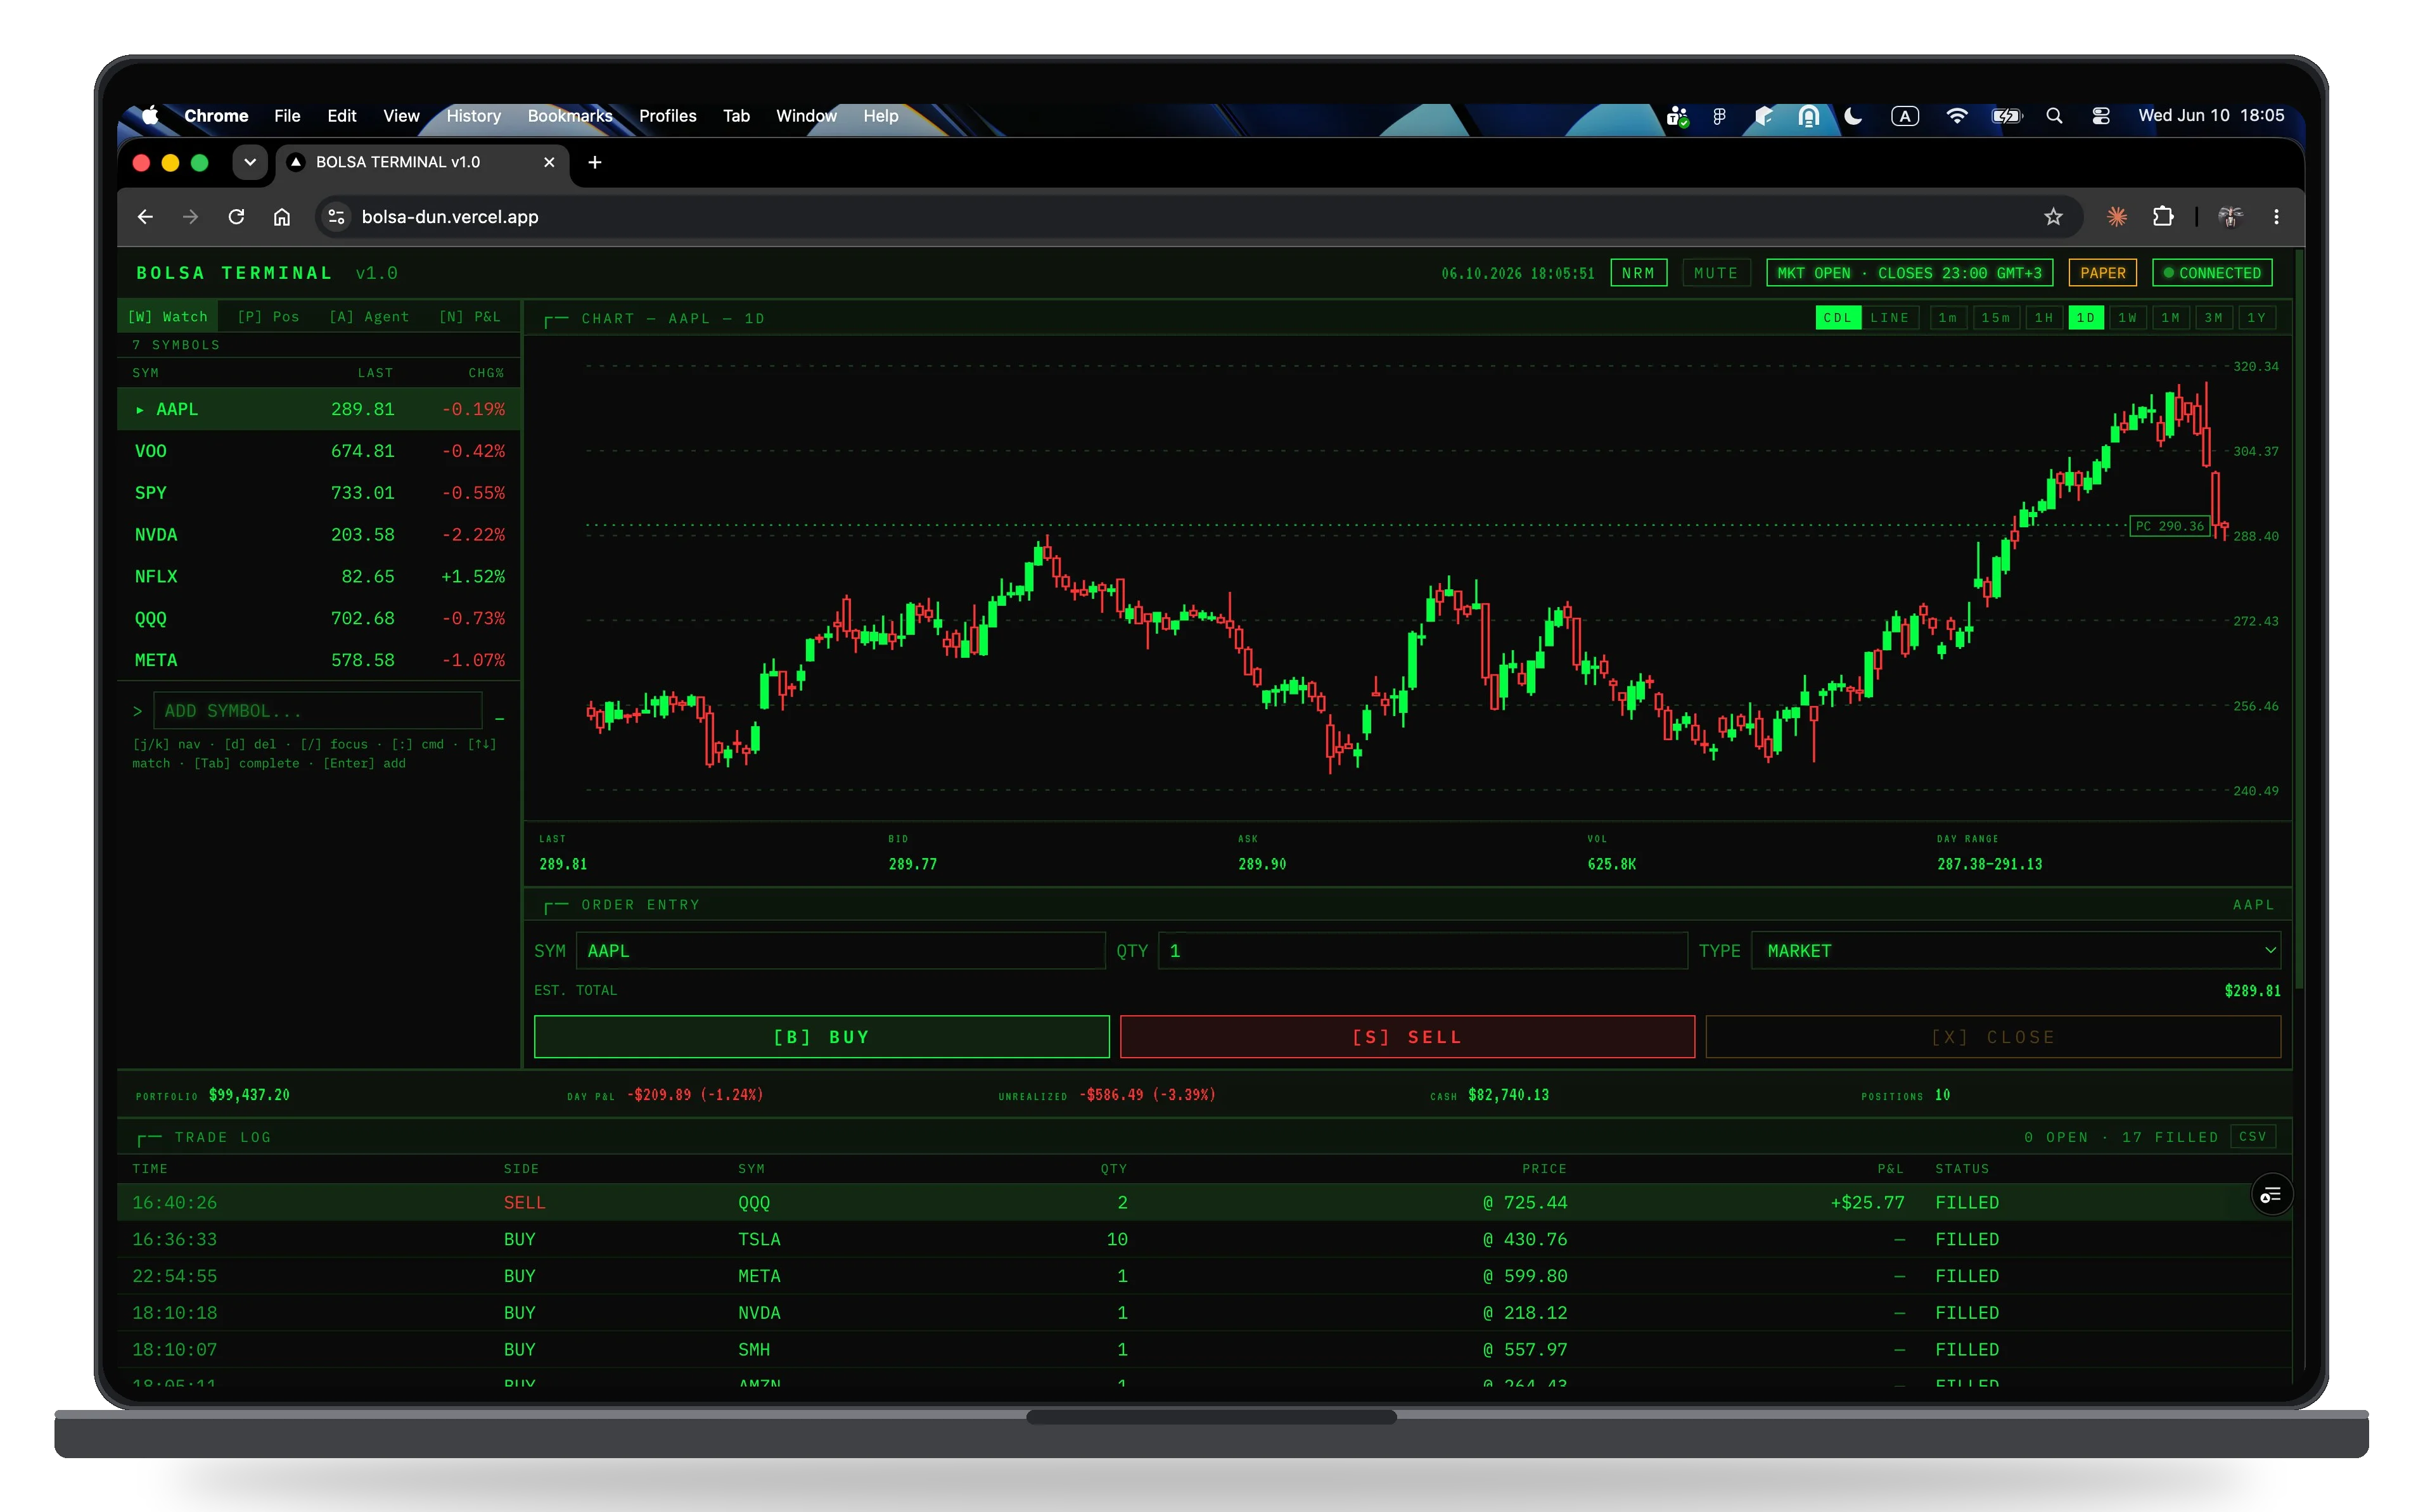The width and height of the screenshot is (2423, 1512).
Task: Open the browser home page
Action: click(282, 217)
